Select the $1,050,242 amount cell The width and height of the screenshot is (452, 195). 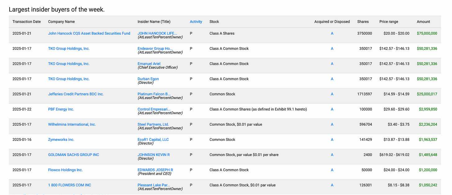point(428,185)
